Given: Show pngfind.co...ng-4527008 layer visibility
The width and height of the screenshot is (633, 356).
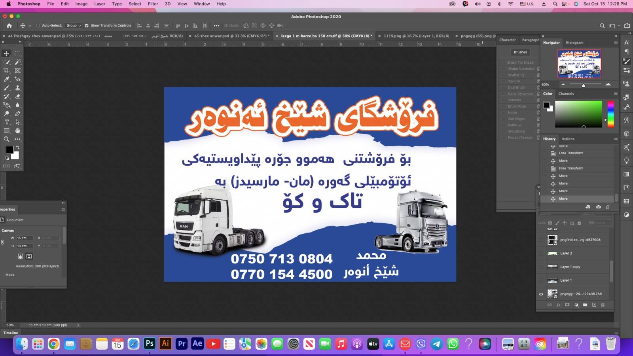Looking at the screenshot, I should click(541, 240).
